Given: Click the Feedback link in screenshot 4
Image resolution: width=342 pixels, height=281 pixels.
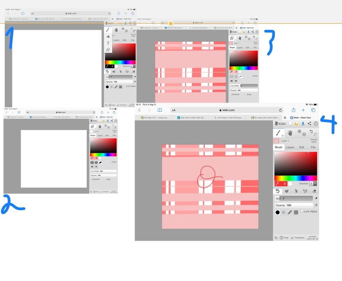Looking at the screenshot, I should tap(298, 238).
